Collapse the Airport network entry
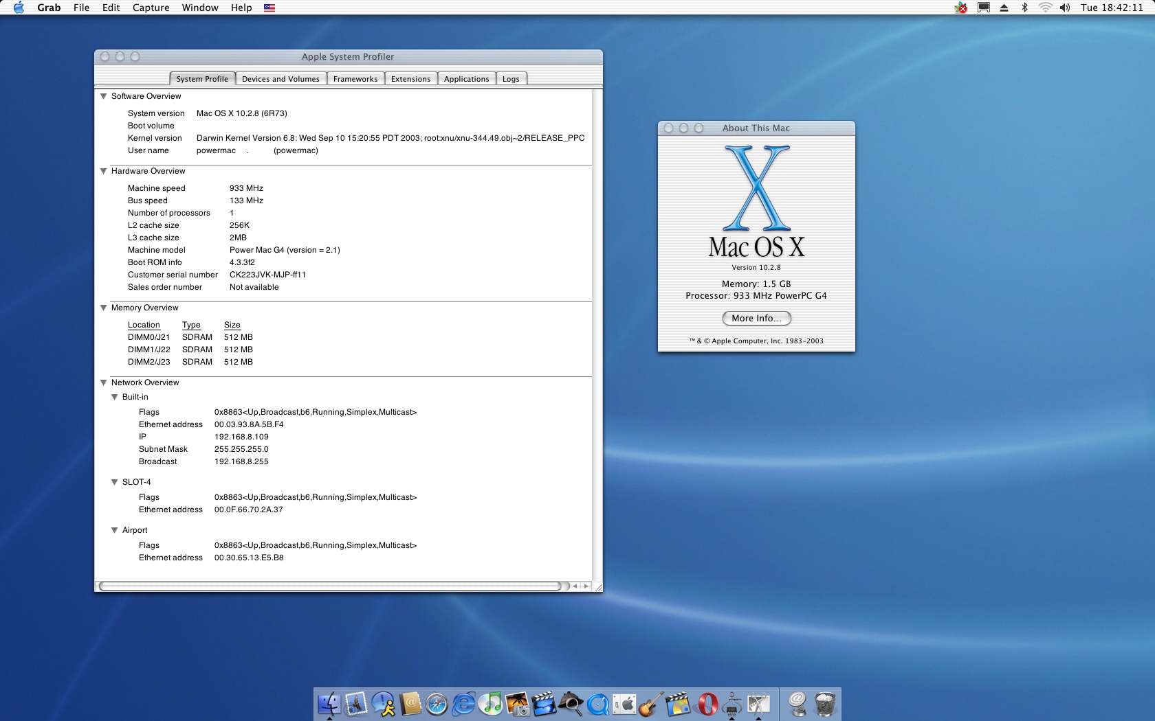1155x721 pixels. tap(115, 530)
